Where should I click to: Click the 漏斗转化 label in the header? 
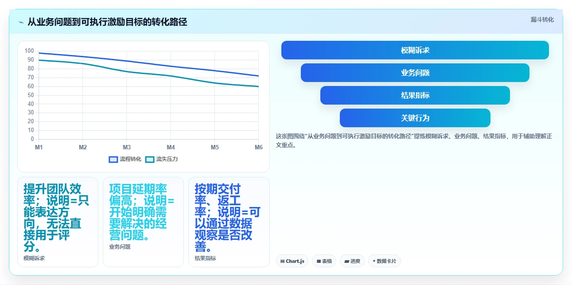click(542, 20)
